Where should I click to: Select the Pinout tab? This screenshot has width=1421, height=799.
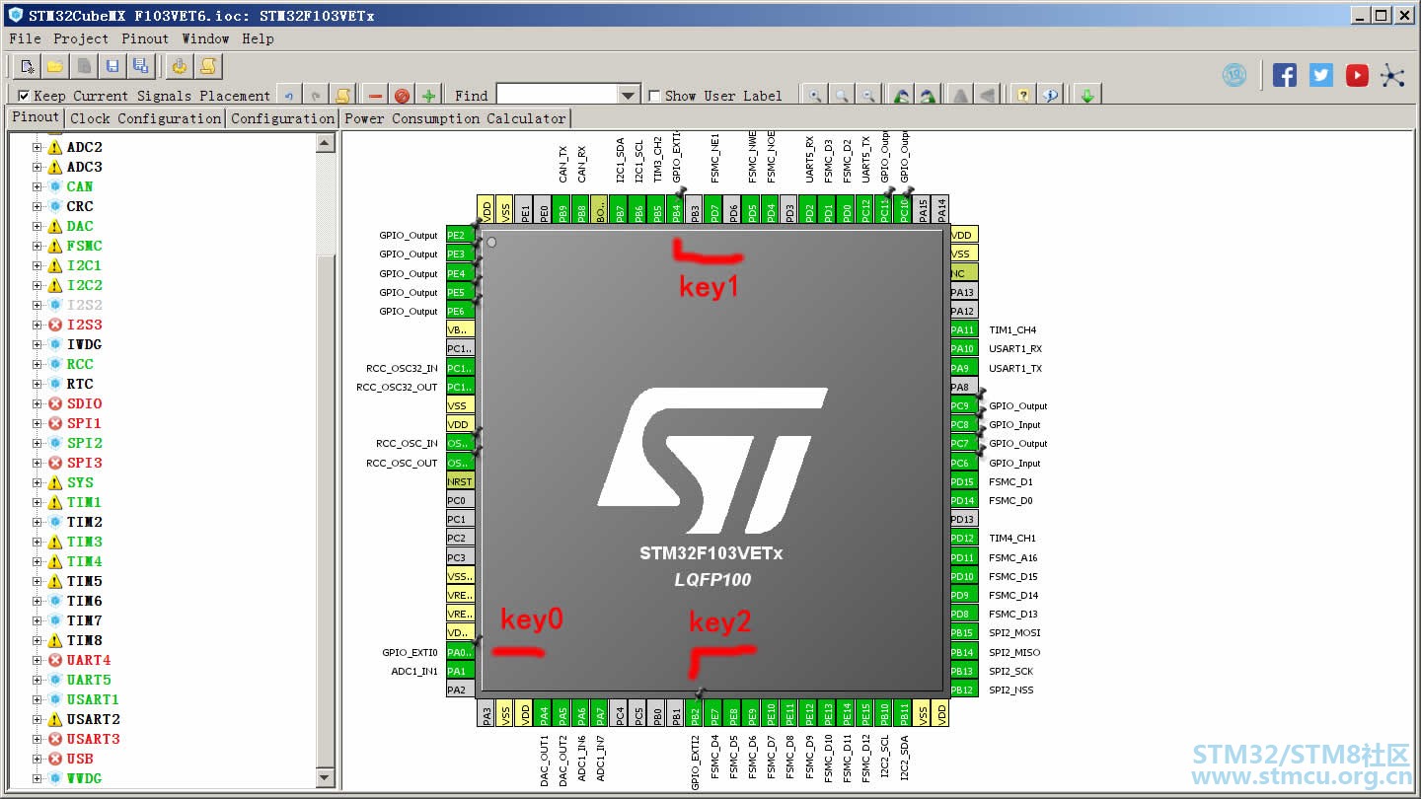[36, 117]
